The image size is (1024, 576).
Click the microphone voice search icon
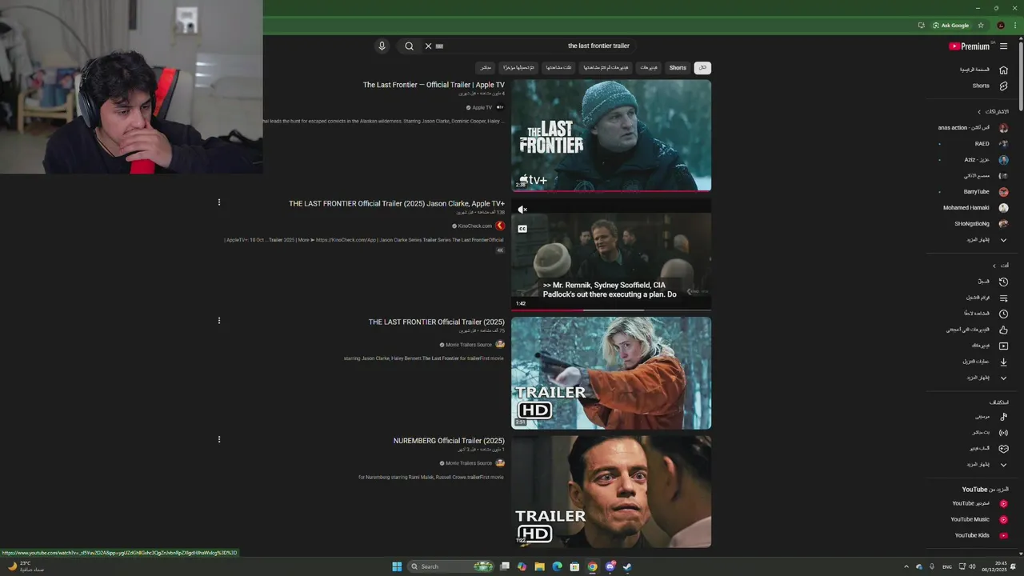(x=382, y=46)
